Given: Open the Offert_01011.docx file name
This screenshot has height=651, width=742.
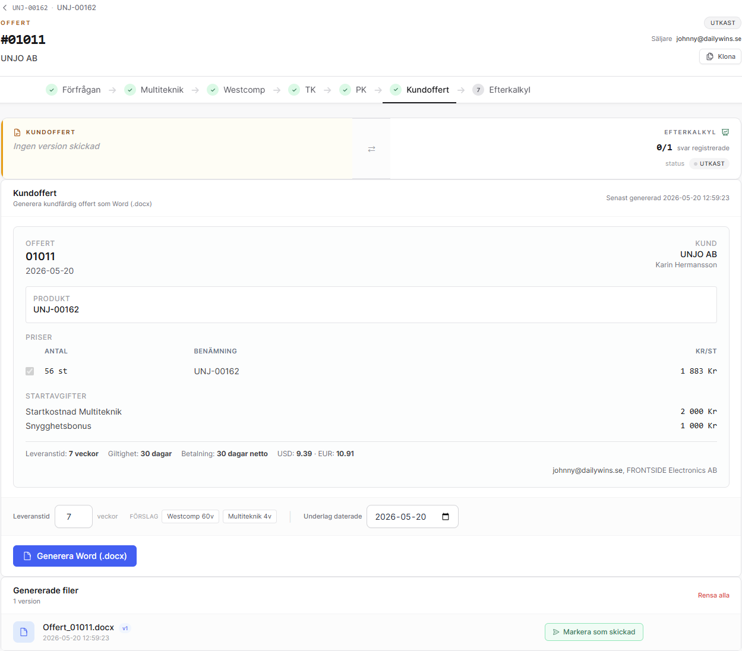Looking at the screenshot, I should tap(78, 627).
